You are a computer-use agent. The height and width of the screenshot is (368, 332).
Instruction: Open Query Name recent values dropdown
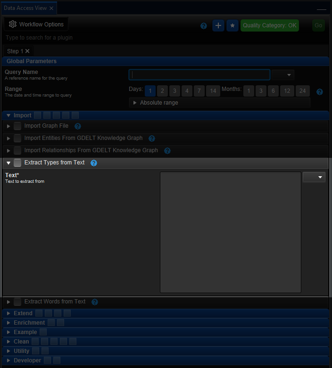(283, 75)
